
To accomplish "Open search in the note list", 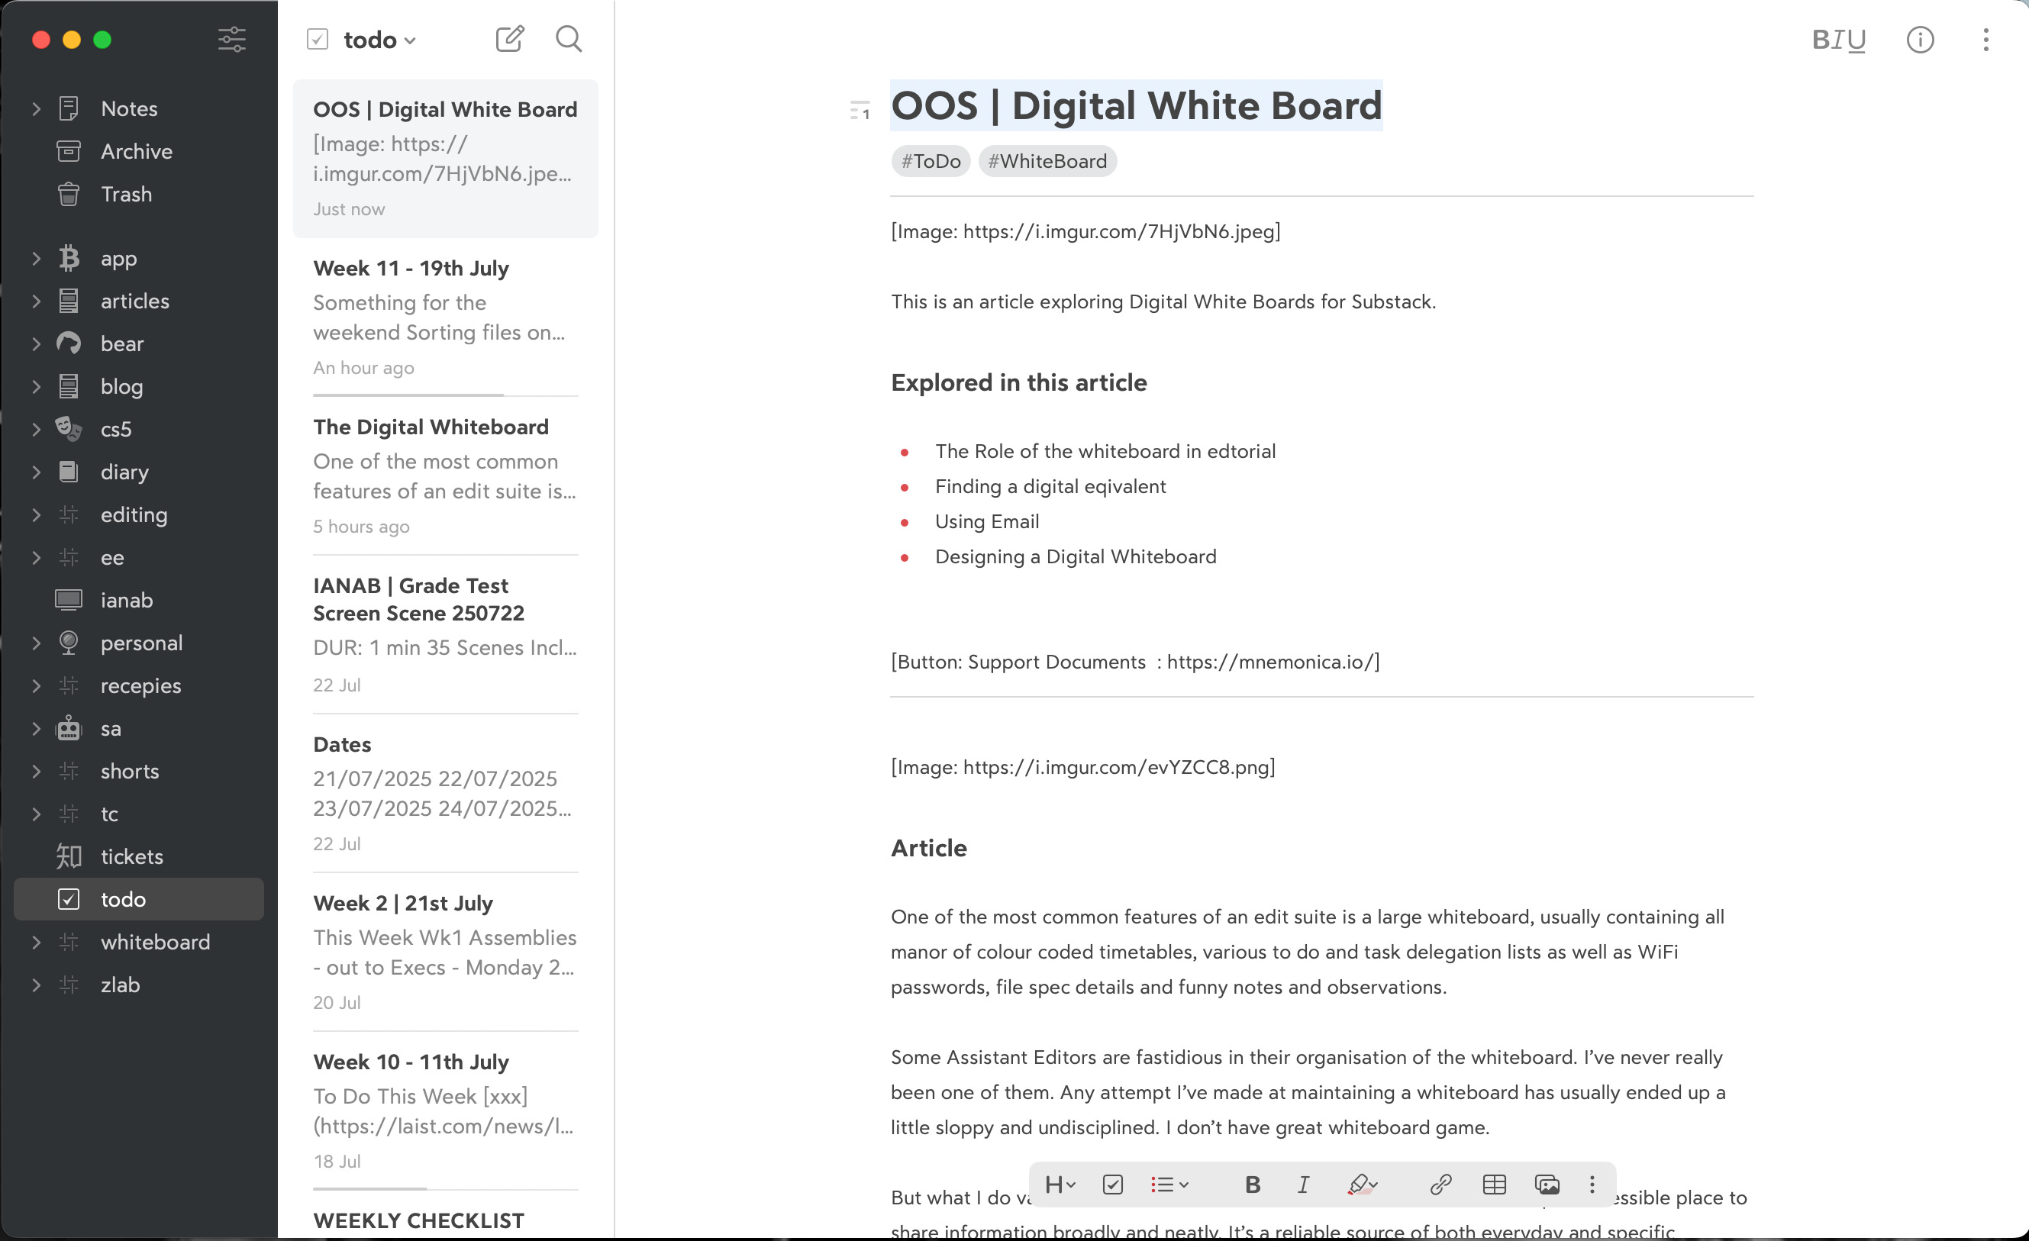I will coord(568,39).
